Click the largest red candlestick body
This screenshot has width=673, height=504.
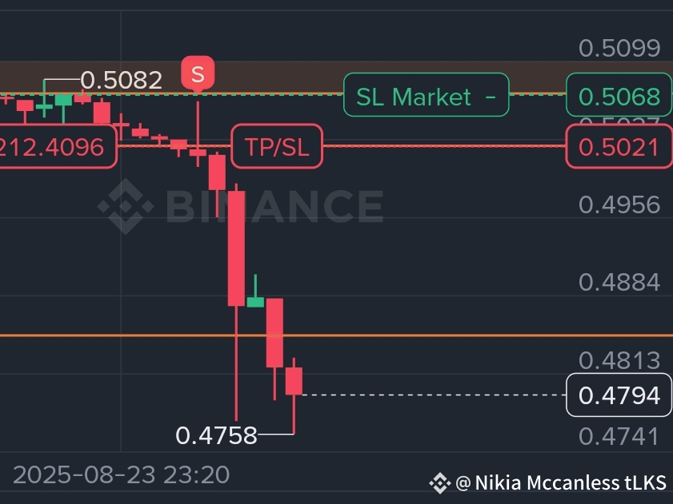pos(236,248)
